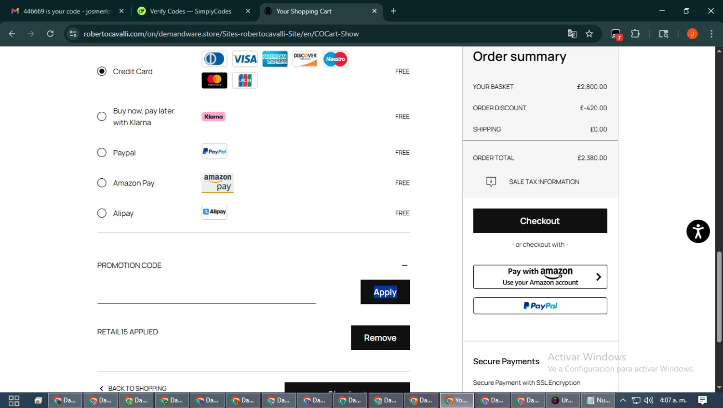The height and width of the screenshot is (408, 723).
Task: Click the Alipay logo badge
Action: [214, 211]
